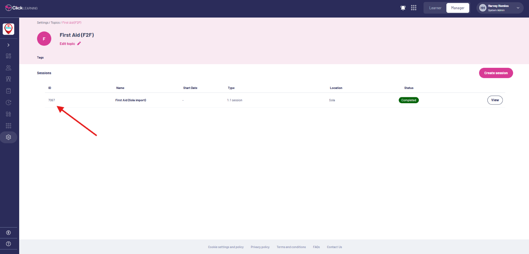529x254 pixels.
Task: Switch to Learner view
Action: [x=435, y=8]
